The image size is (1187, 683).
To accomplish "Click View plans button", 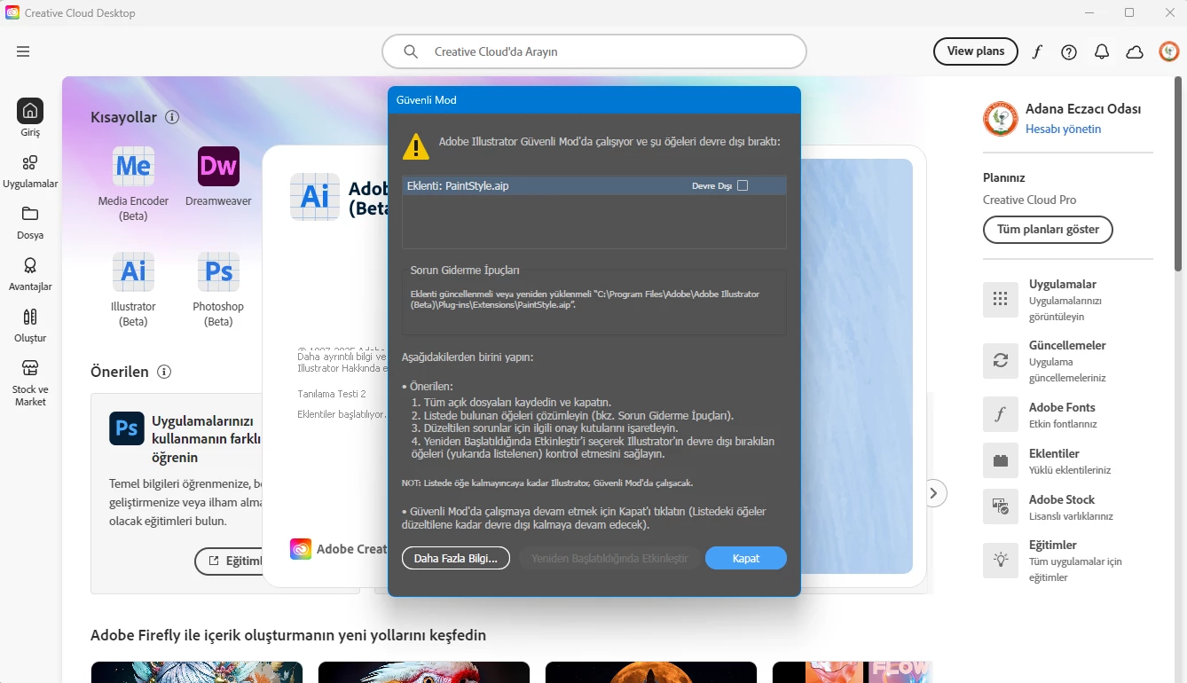I will click(976, 51).
